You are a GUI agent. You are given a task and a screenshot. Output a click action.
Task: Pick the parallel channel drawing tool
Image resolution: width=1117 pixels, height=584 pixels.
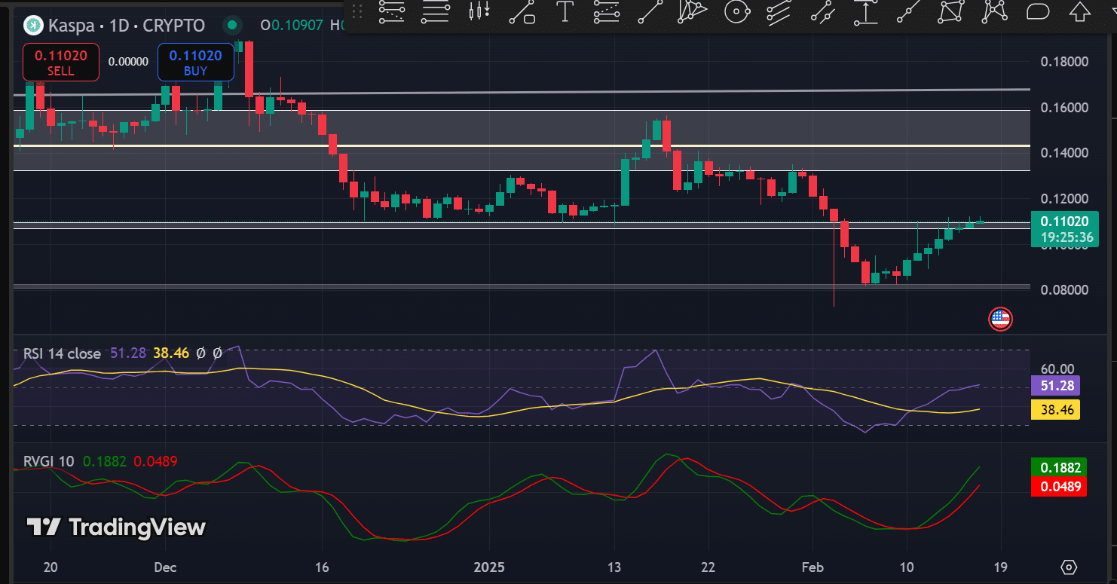click(779, 11)
